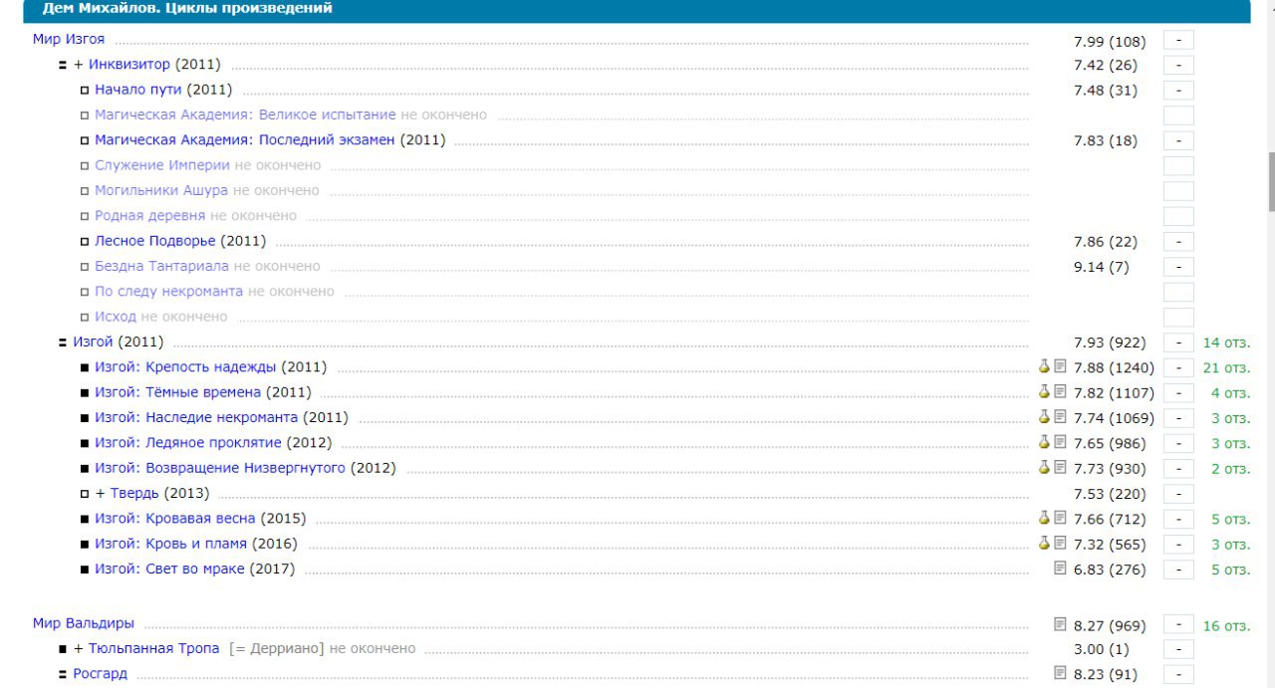Open Изгой: Тёмные времена title link
Image resolution: width=1275 pixels, height=688 pixels.
coord(177,392)
